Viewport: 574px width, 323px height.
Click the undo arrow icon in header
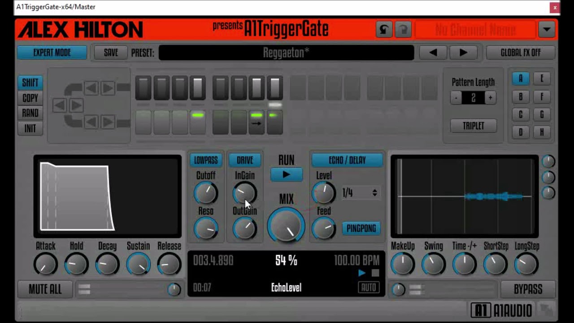coord(384,30)
